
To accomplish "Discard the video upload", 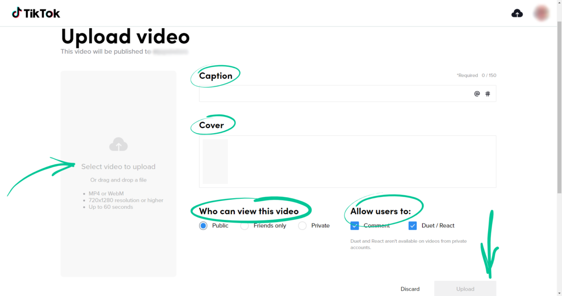I will coord(410,289).
